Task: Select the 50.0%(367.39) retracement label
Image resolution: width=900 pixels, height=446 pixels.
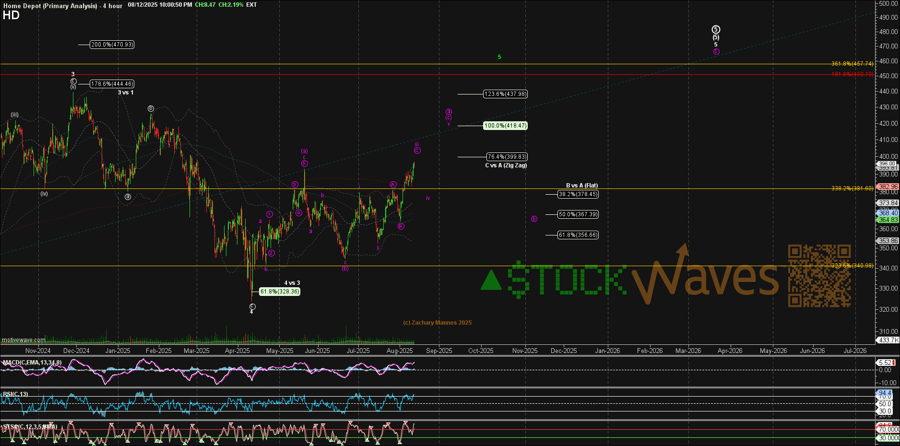Action: point(578,214)
